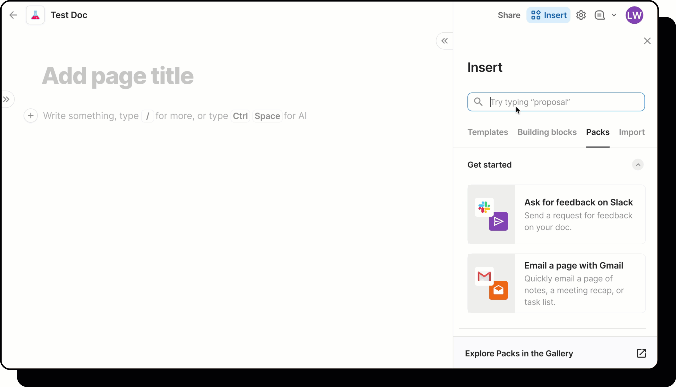Screen dimensions: 676x387
Task: Expand the dropdown next to emoji icon
Action: point(614,15)
